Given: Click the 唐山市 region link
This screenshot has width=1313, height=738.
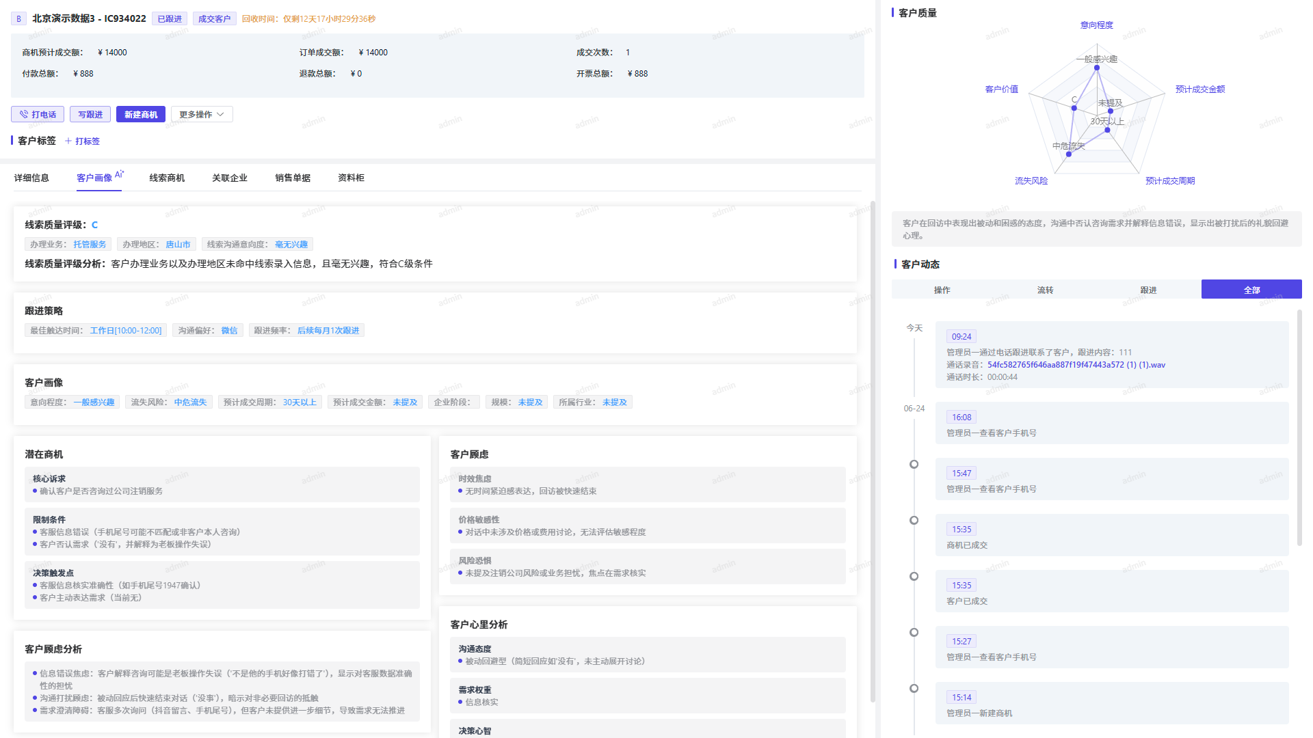Looking at the screenshot, I should click(x=178, y=244).
